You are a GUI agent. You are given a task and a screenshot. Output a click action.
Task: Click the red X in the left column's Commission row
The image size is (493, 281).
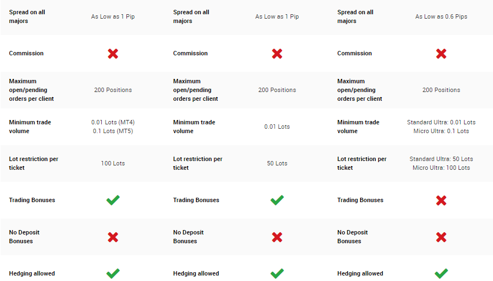point(113,54)
